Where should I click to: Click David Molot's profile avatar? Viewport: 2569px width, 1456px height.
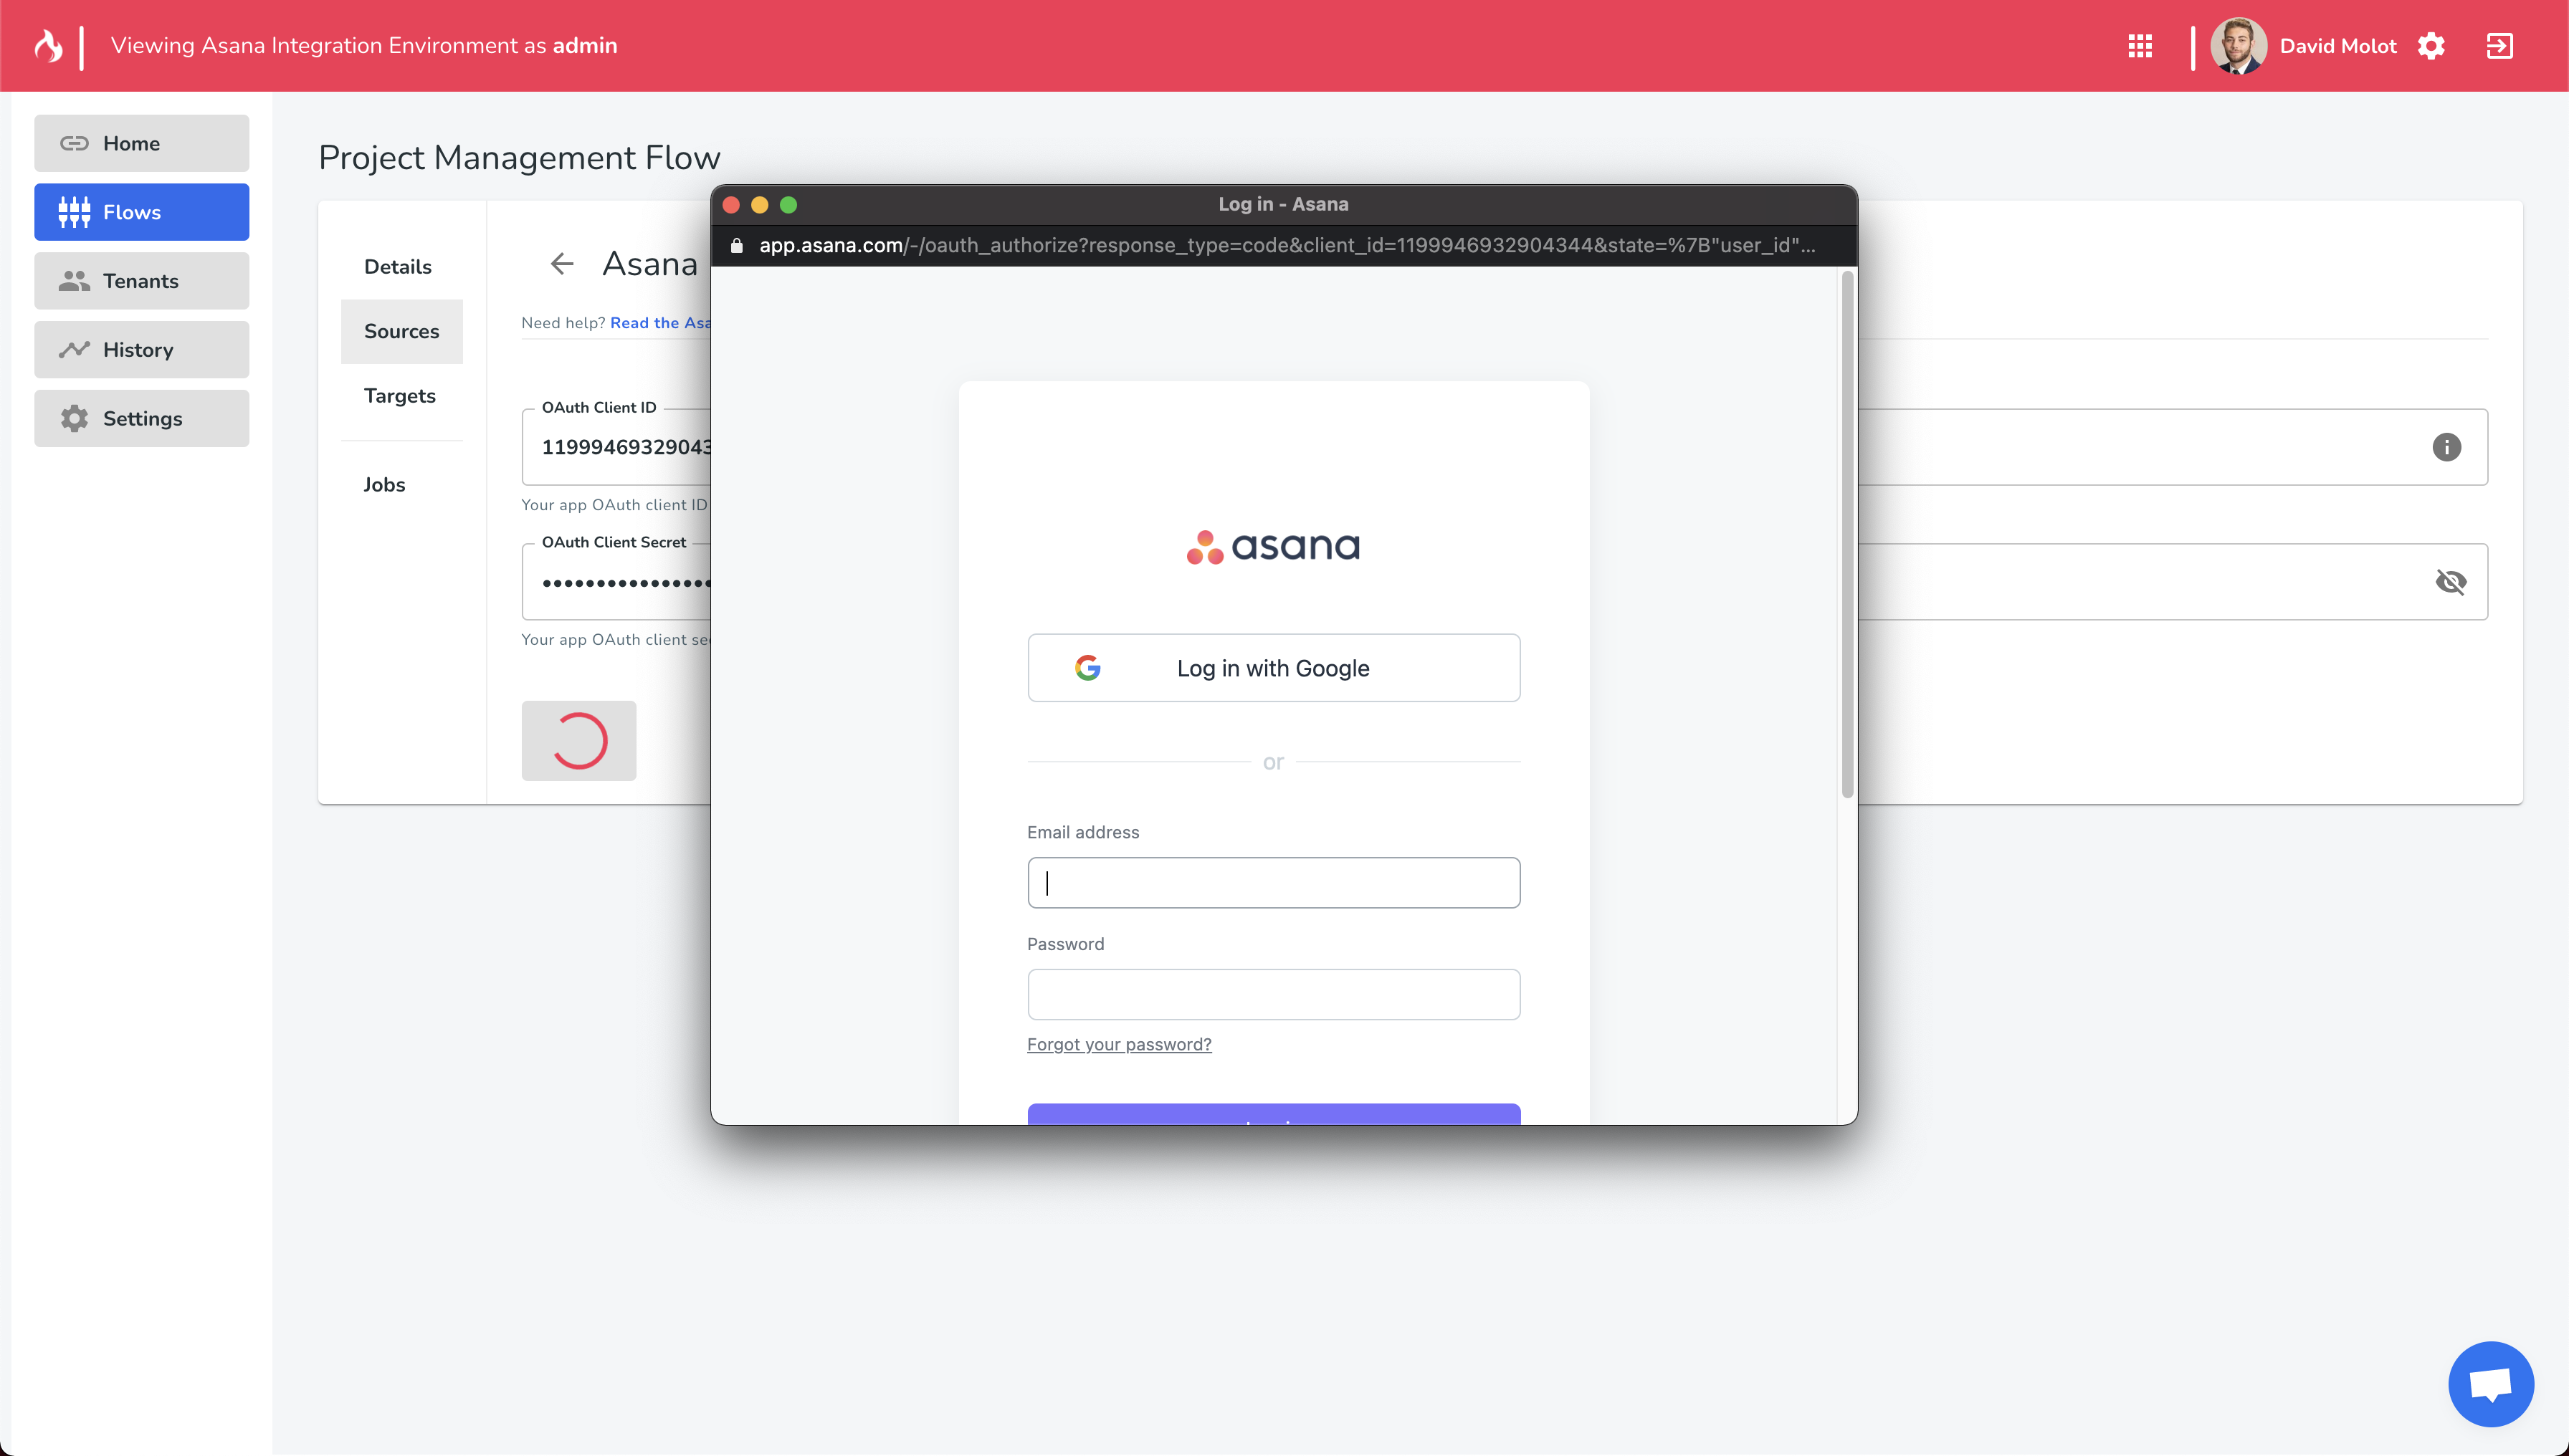[x=2238, y=46]
